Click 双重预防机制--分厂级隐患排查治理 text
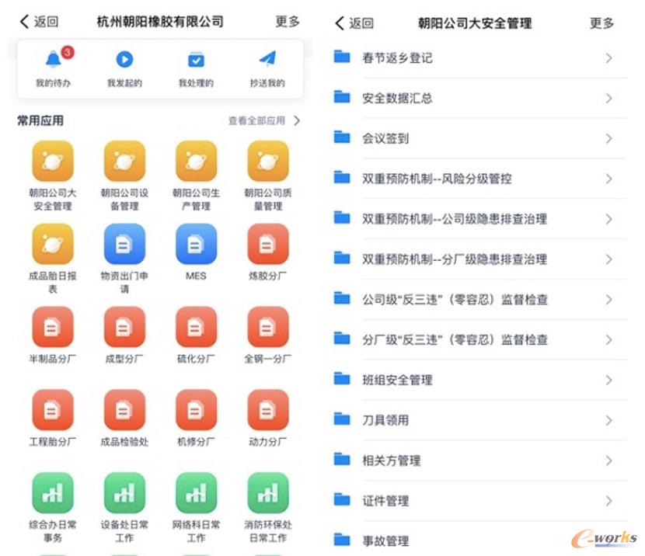Screen dimensions: 645x556 click(455, 259)
